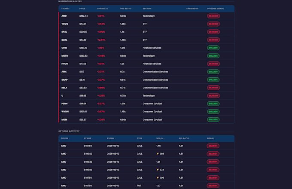Select the SOXL ticker
Viewport: 292px width, 189px height.
[64, 40]
